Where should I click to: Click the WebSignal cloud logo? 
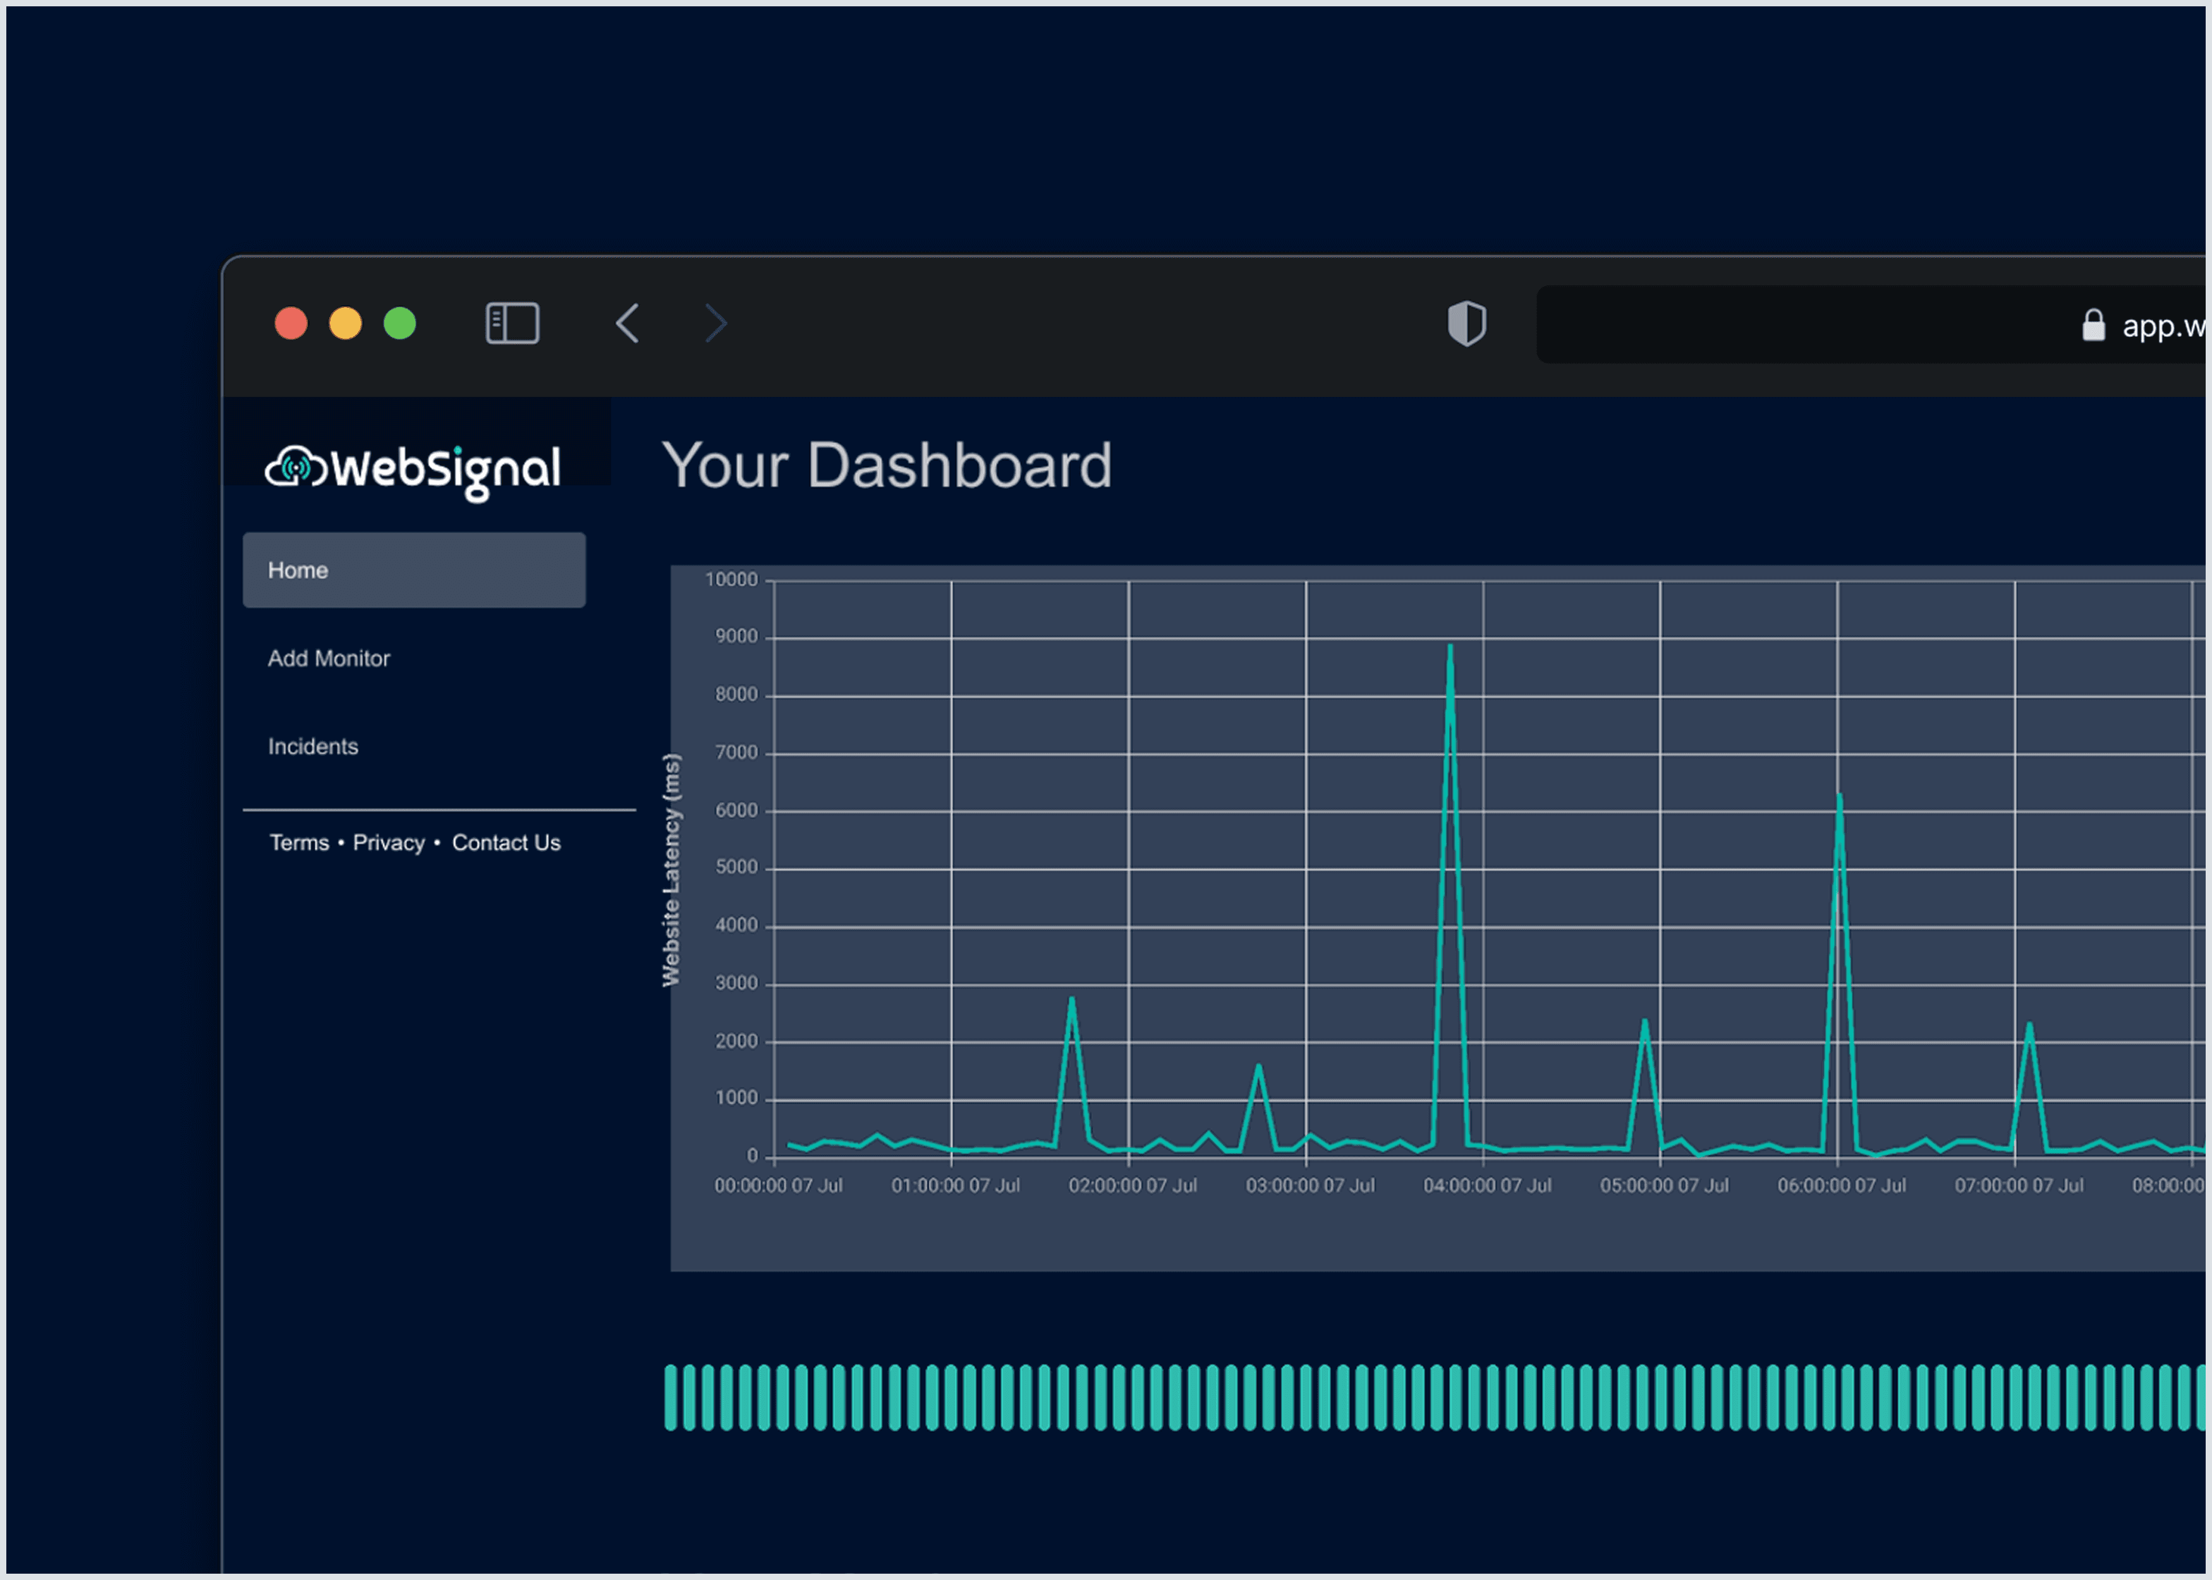pyautogui.click(x=294, y=468)
